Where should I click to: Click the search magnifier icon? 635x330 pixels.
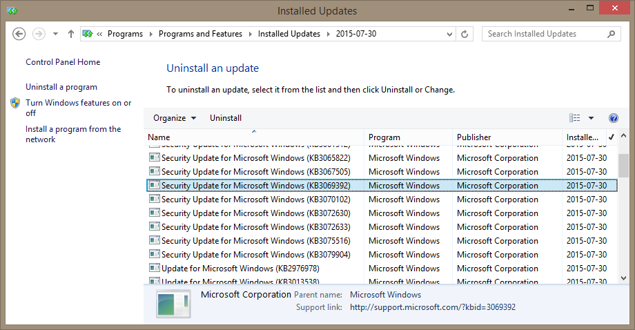click(611, 34)
